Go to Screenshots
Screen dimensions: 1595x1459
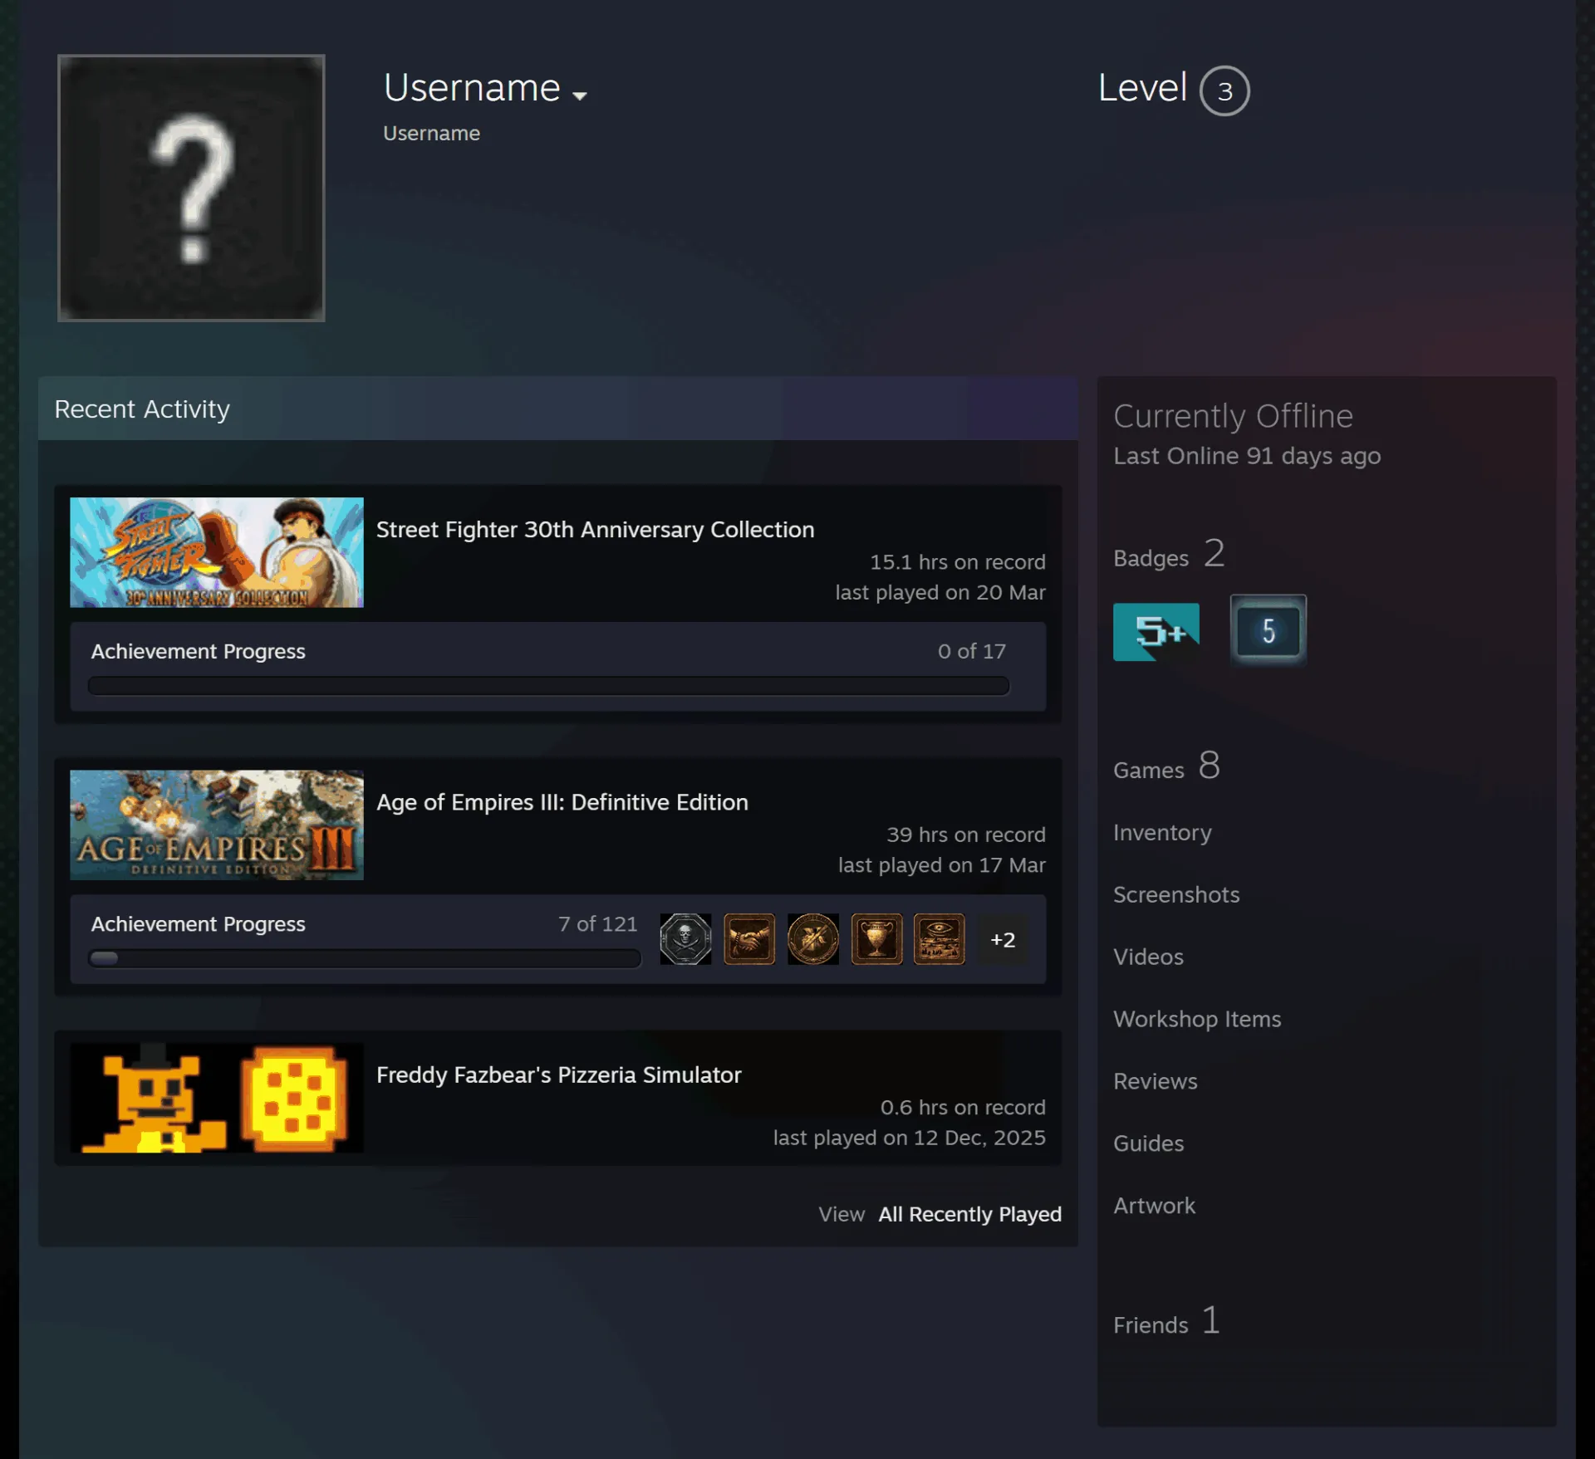tap(1176, 894)
